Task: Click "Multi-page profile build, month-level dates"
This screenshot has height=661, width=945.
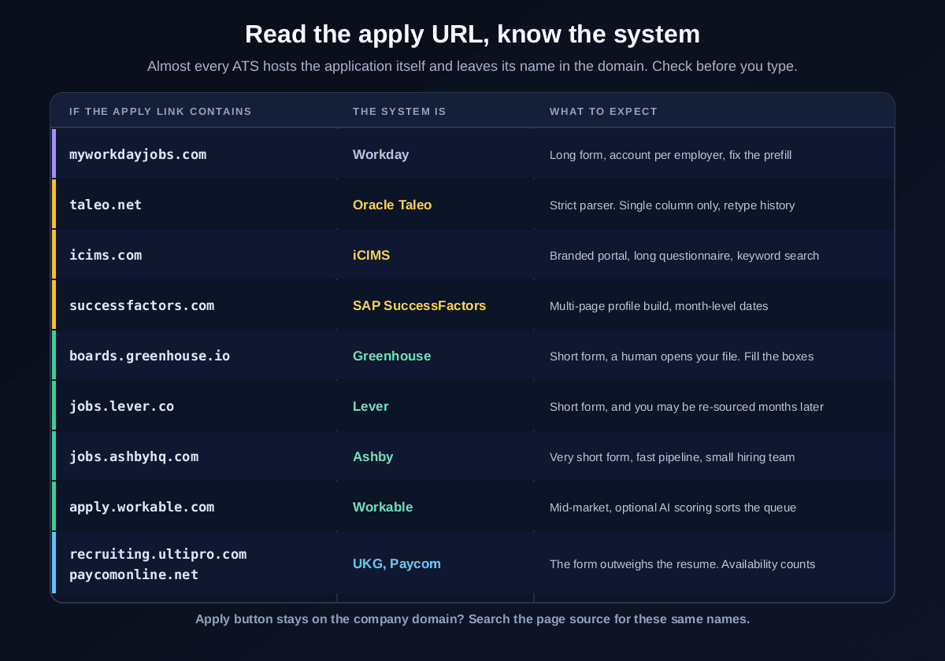Action: coord(658,306)
